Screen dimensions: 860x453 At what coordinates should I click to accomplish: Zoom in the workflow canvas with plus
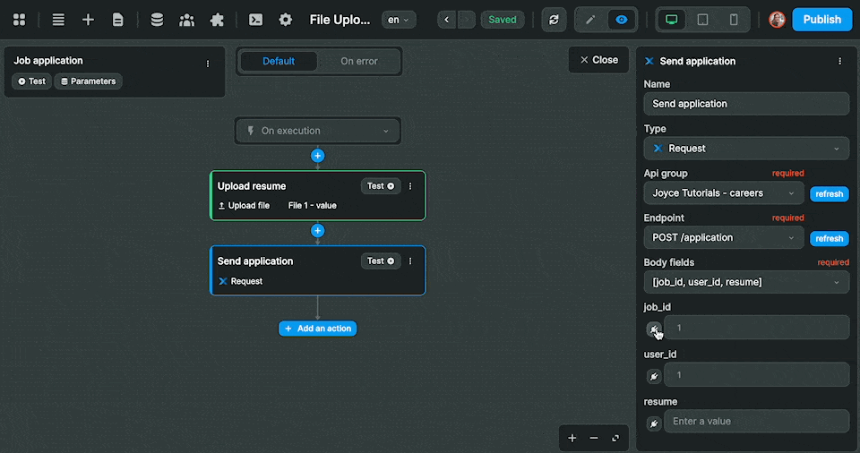572,438
